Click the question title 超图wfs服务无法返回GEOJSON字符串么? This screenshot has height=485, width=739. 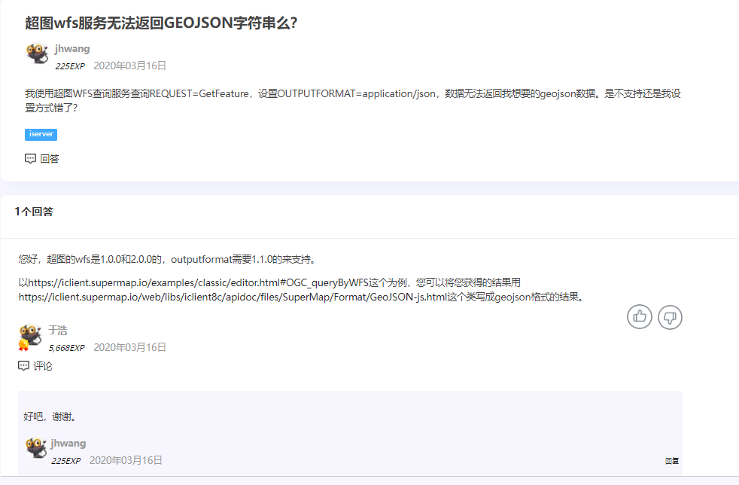[161, 23]
